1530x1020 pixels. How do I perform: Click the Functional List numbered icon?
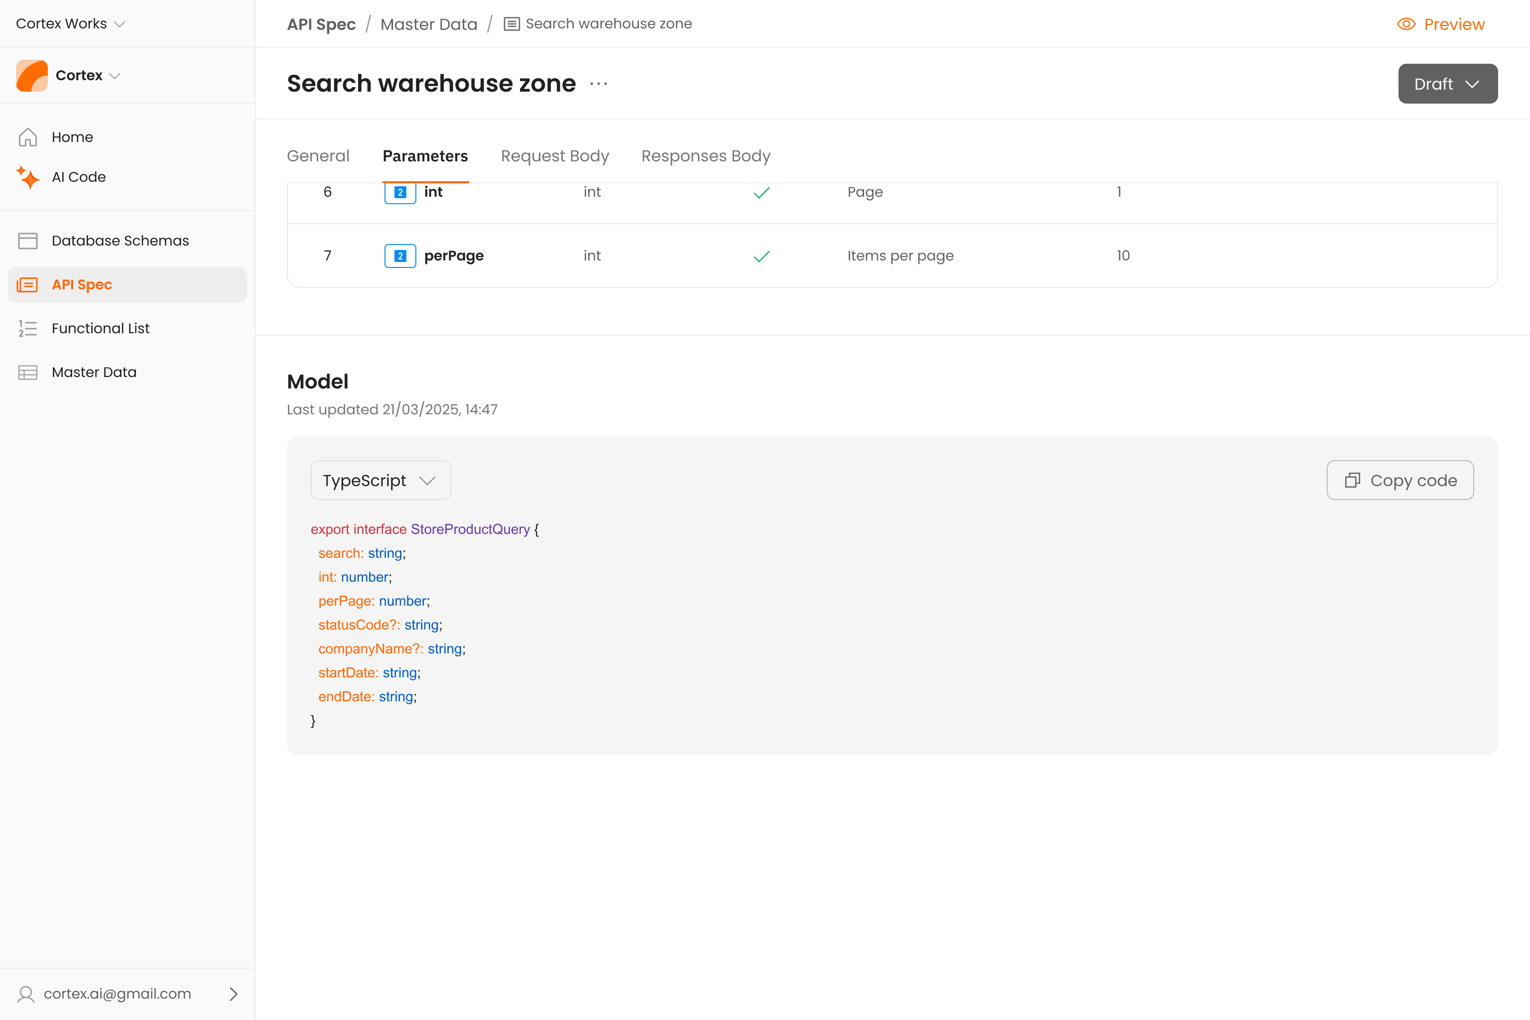coord(27,329)
